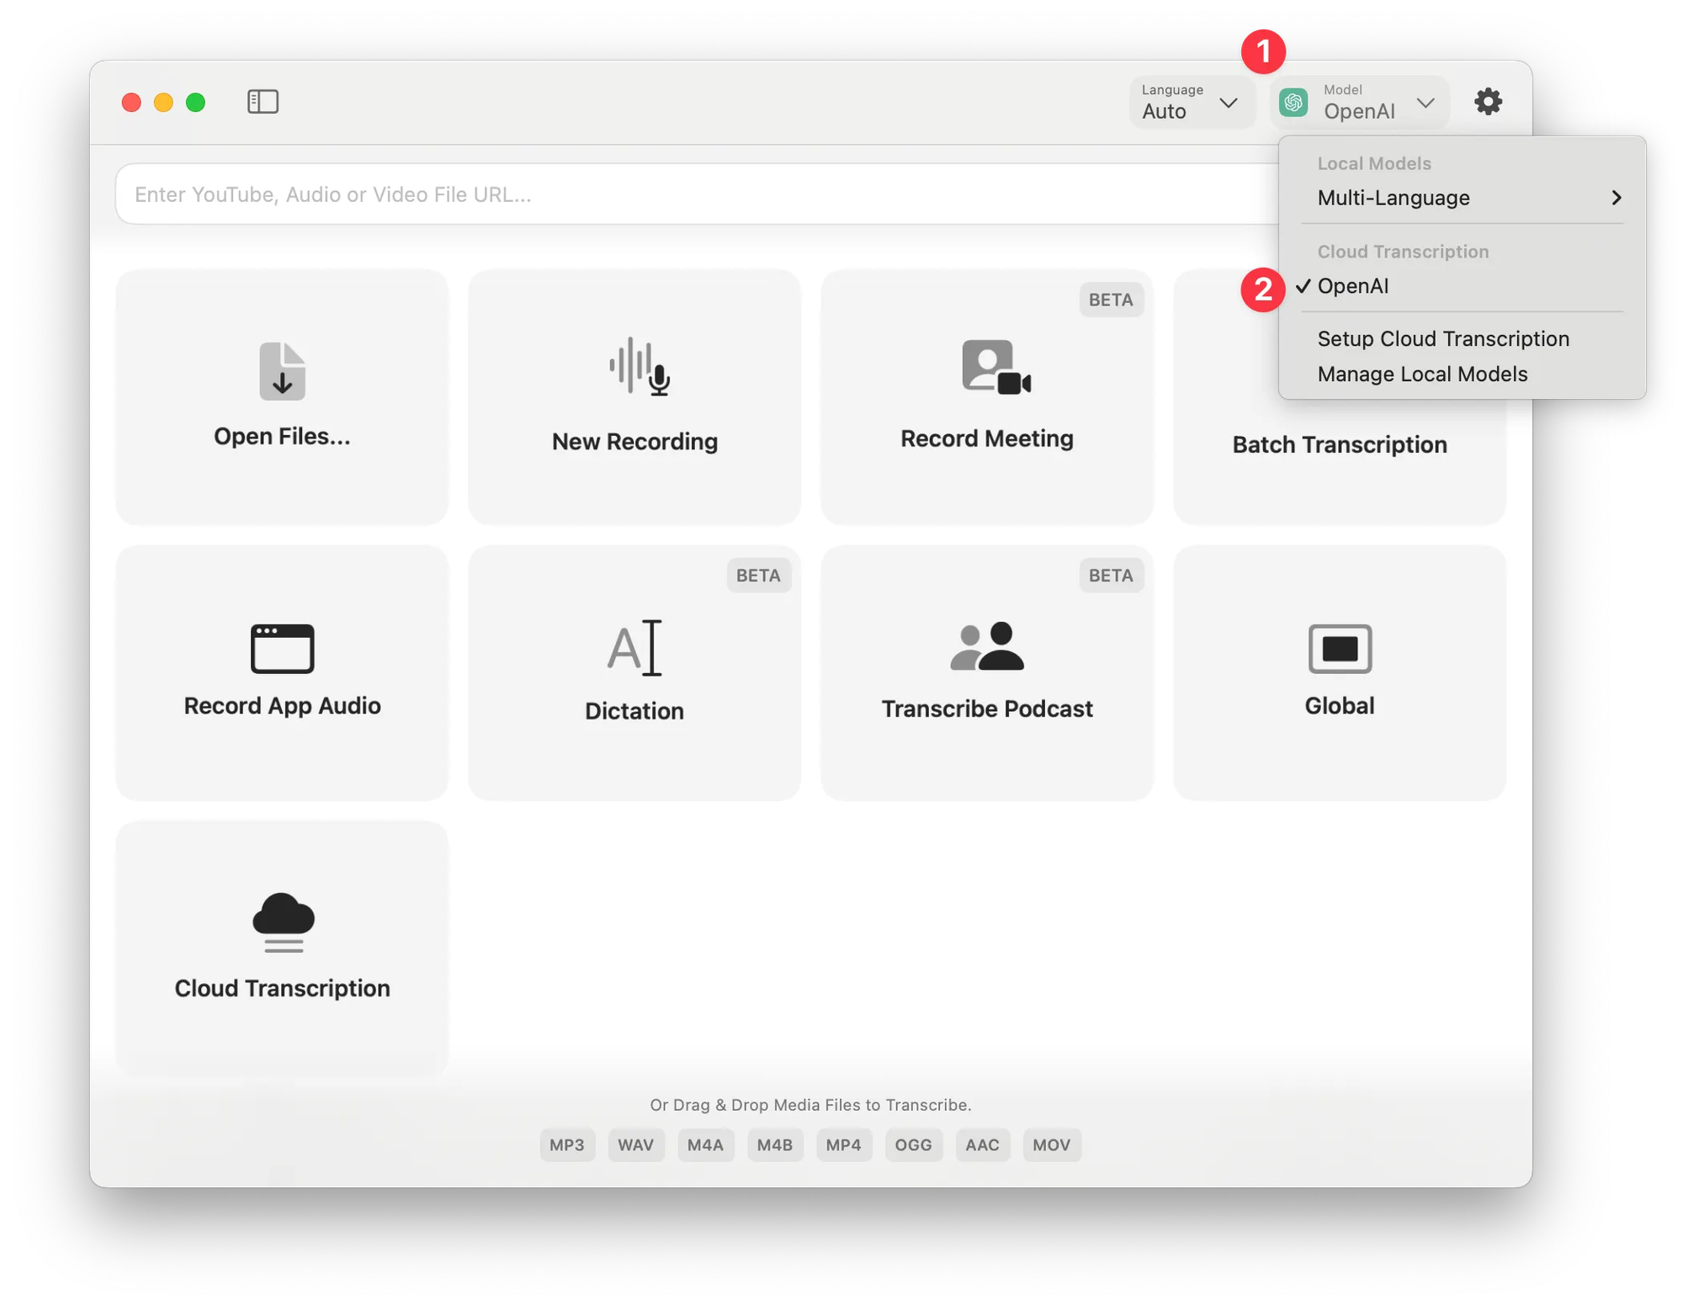Screen dimensions: 1683x1306
Task: Open the Global screen icon tile
Action: point(1340,648)
